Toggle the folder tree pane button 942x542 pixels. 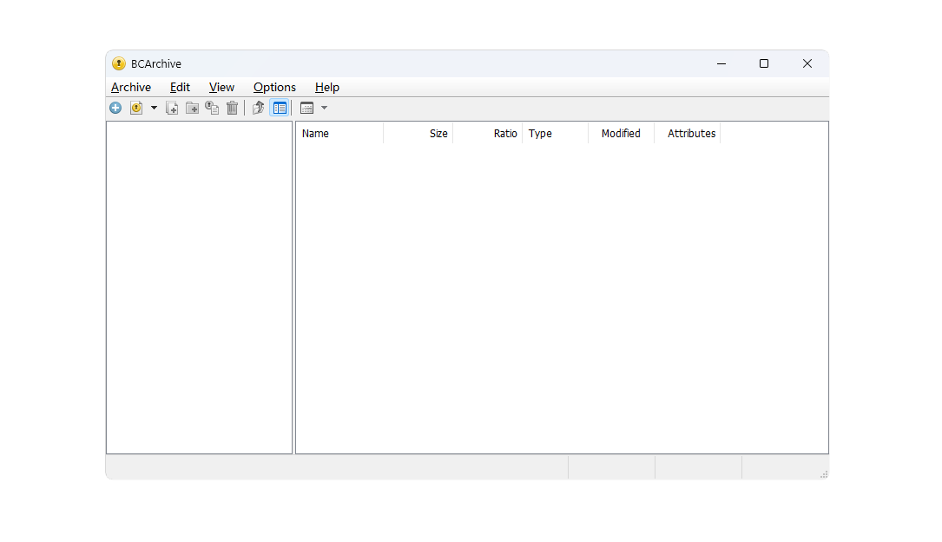[x=280, y=108]
